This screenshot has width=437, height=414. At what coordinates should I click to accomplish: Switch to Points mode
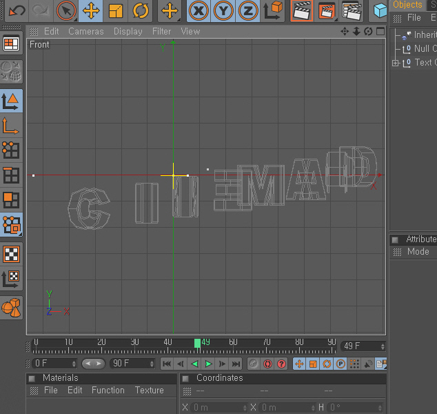click(x=11, y=150)
